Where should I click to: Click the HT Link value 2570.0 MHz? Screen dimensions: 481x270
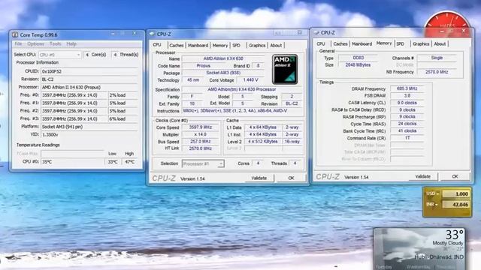(x=201, y=148)
